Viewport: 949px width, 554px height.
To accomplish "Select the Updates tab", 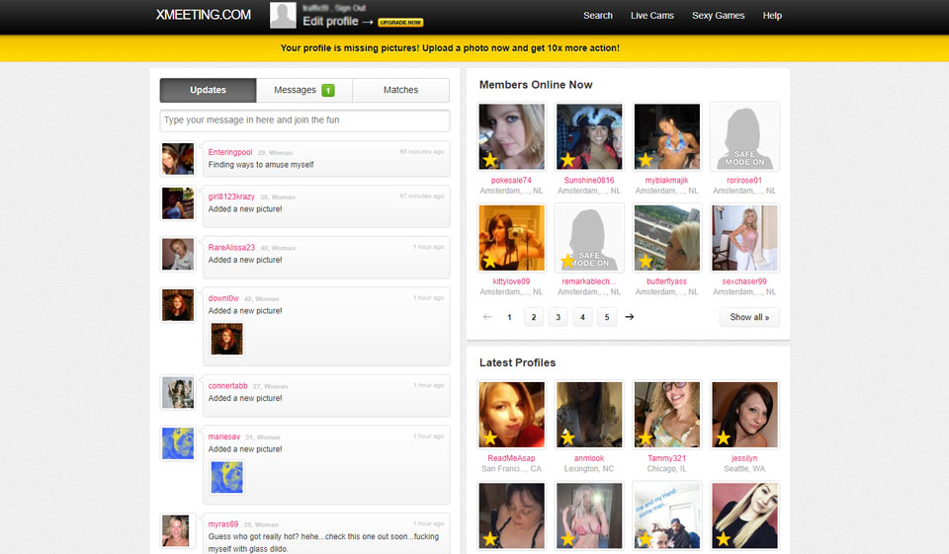I will tap(209, 90).
